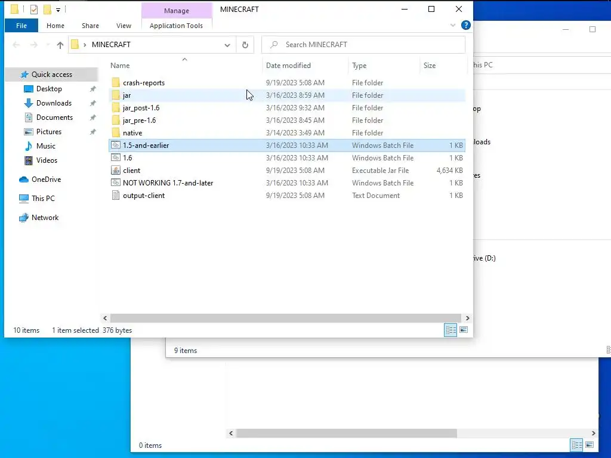
Task: Sort files by the Type column
Action: coord(384,66)
